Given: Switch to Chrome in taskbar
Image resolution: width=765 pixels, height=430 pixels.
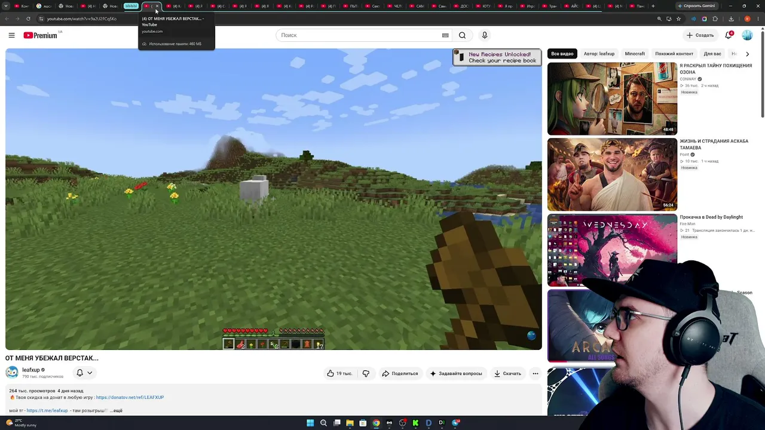Looking at the screenshot, I should point(376,423).
